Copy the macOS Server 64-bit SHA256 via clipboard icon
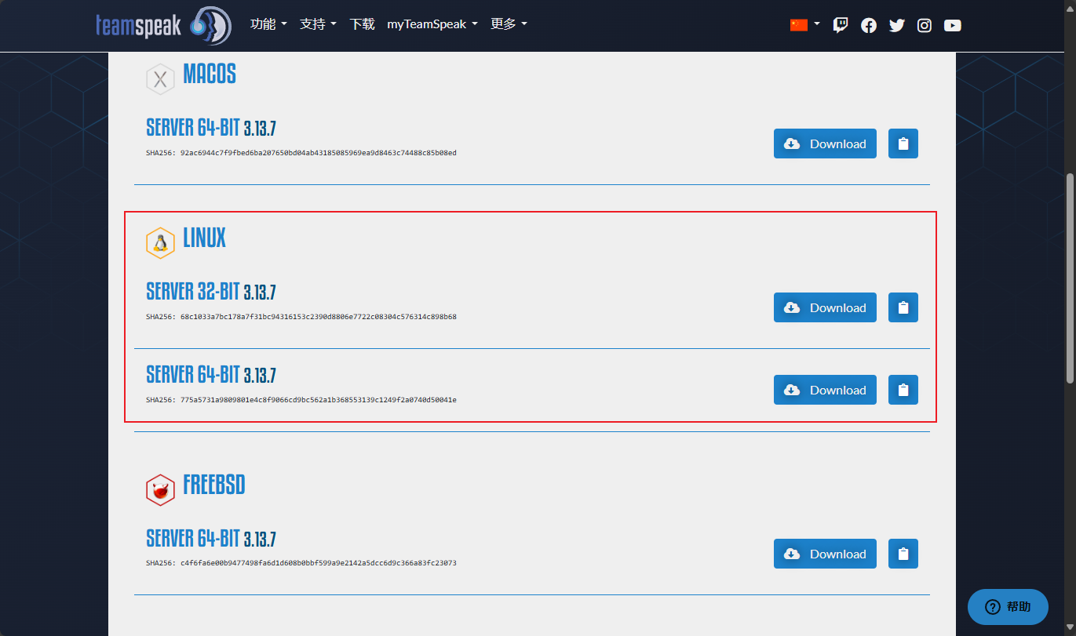Viewport: 1076px width, 636px height. [x=903, y=144]
